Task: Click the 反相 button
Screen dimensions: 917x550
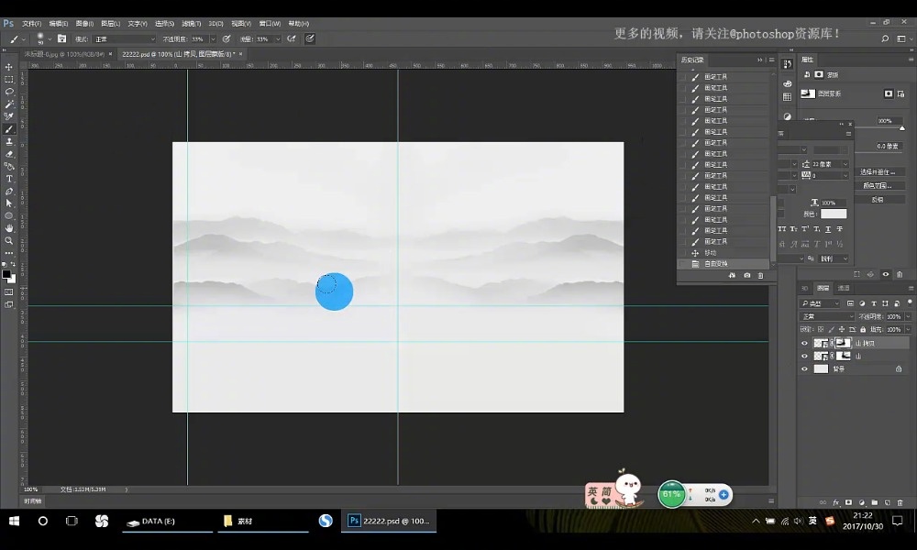Action: pyautogui.click(x=878, y=200)
